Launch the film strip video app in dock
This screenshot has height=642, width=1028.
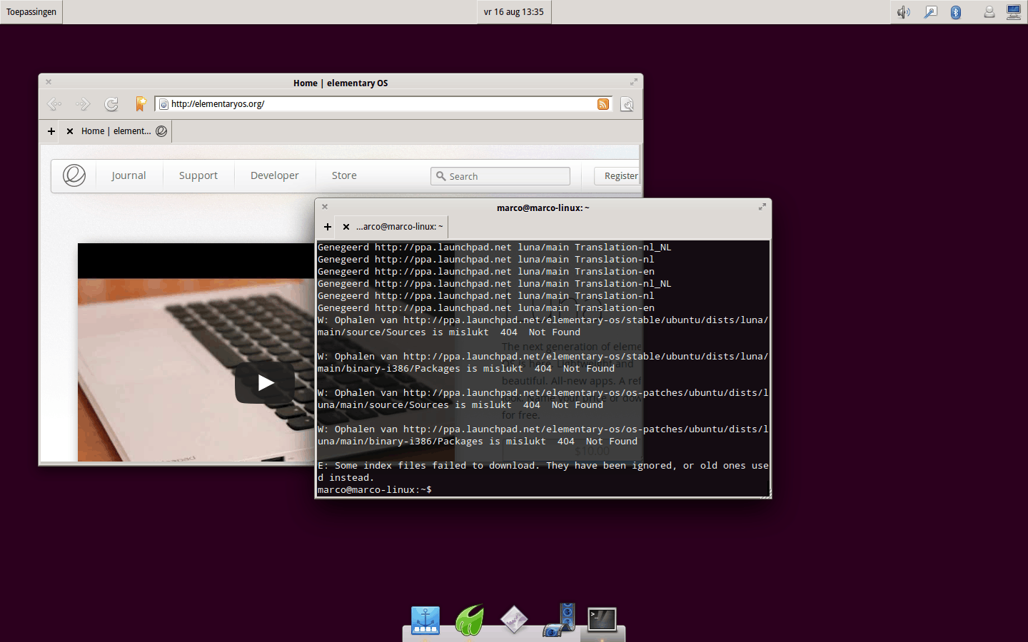[x=558, y=620]
